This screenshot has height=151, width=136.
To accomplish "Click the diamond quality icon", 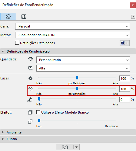I will pos(31,59).
